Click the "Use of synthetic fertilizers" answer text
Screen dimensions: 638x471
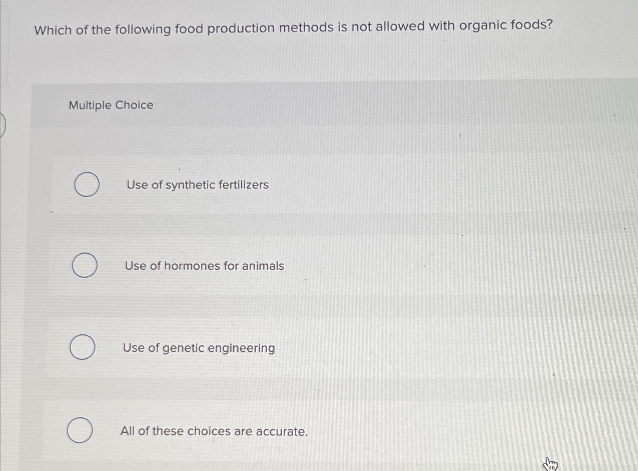coord(197,185)
